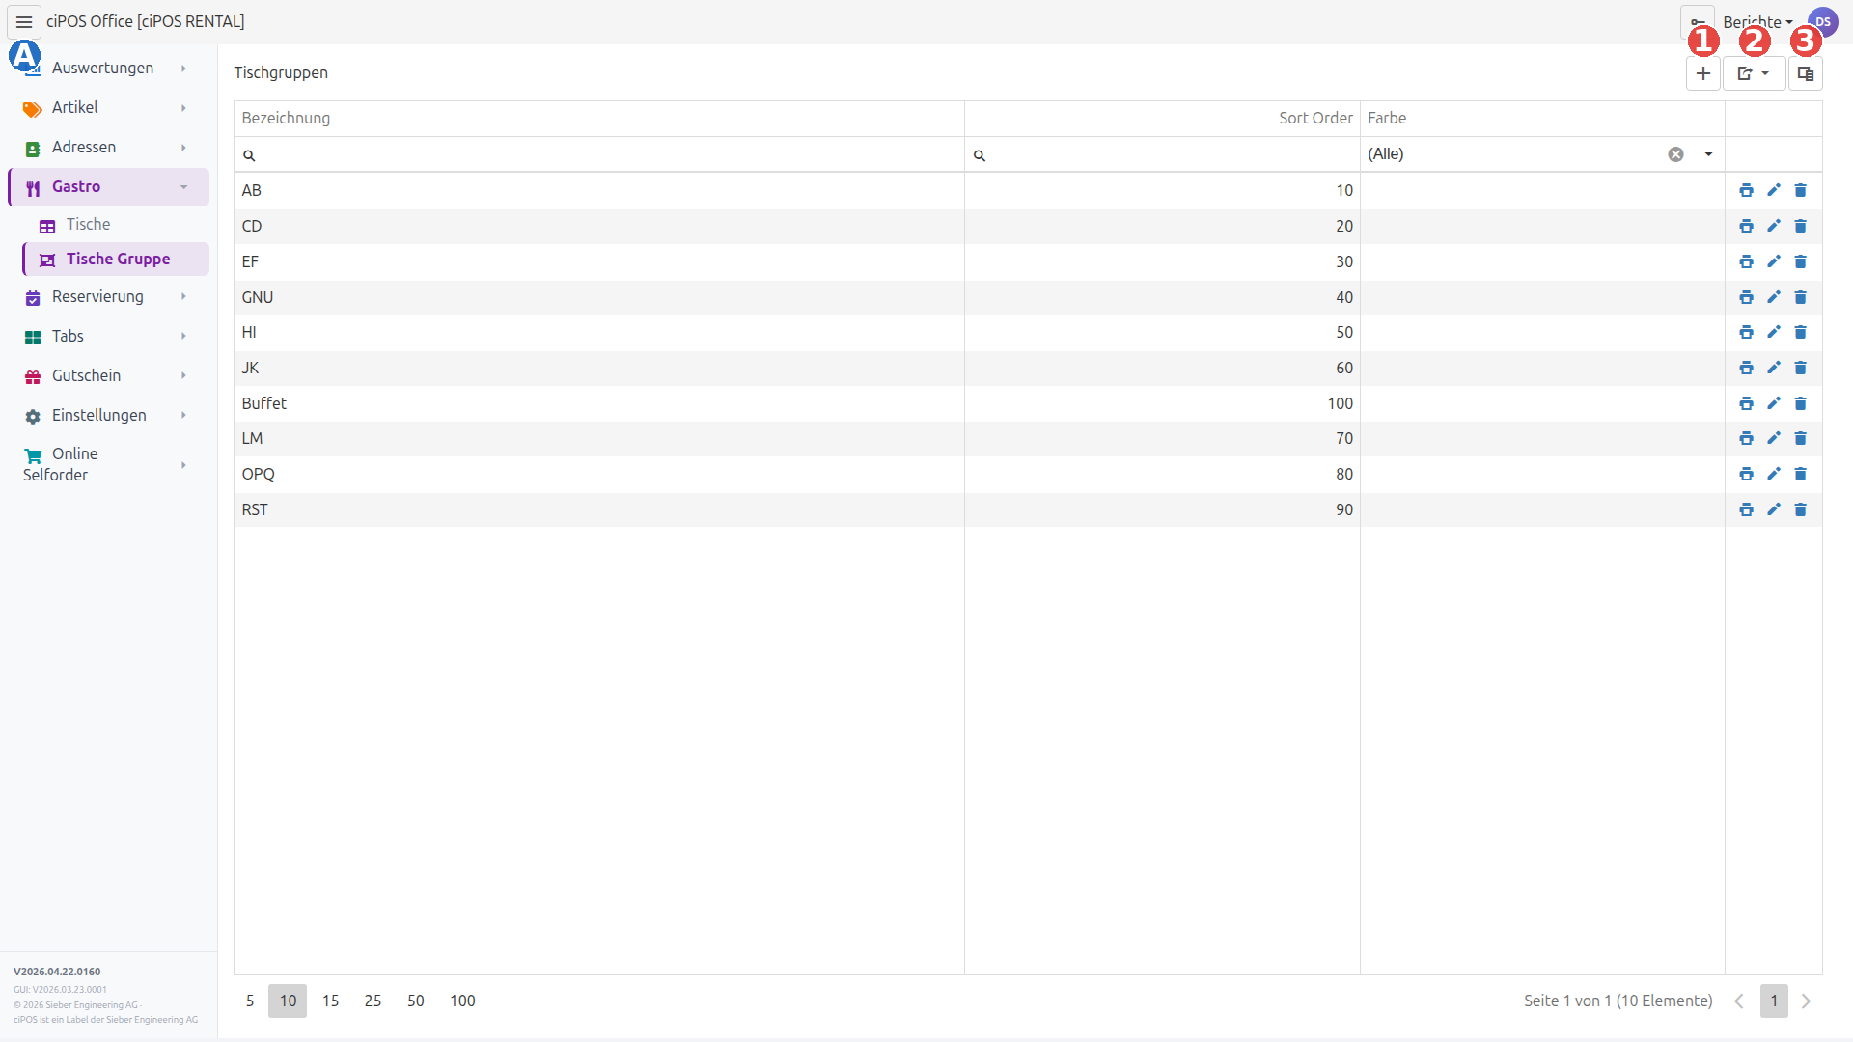The width and height of the screenshot is (1853, 1042).
Task: Edit the EF table group
Action: tap(1773, 261)
